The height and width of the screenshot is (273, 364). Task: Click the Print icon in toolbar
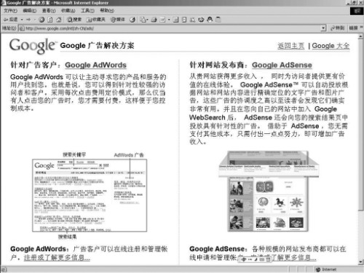click(x=154, y=20)
